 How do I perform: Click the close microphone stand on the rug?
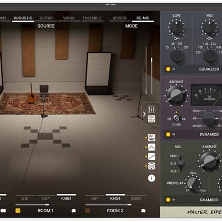click(44, 102)
